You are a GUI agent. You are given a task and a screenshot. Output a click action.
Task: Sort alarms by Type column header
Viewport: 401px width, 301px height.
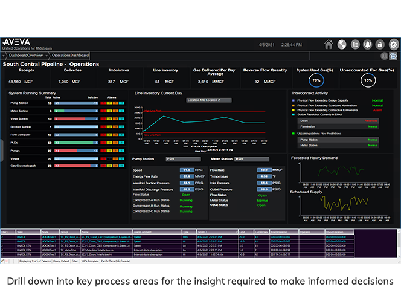(x=189, y=232)
